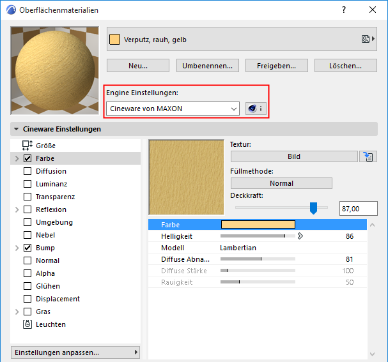The image size is (388, 362).
Task: Adjust the Helligkeit slider
Action: (x=258, y=236)
